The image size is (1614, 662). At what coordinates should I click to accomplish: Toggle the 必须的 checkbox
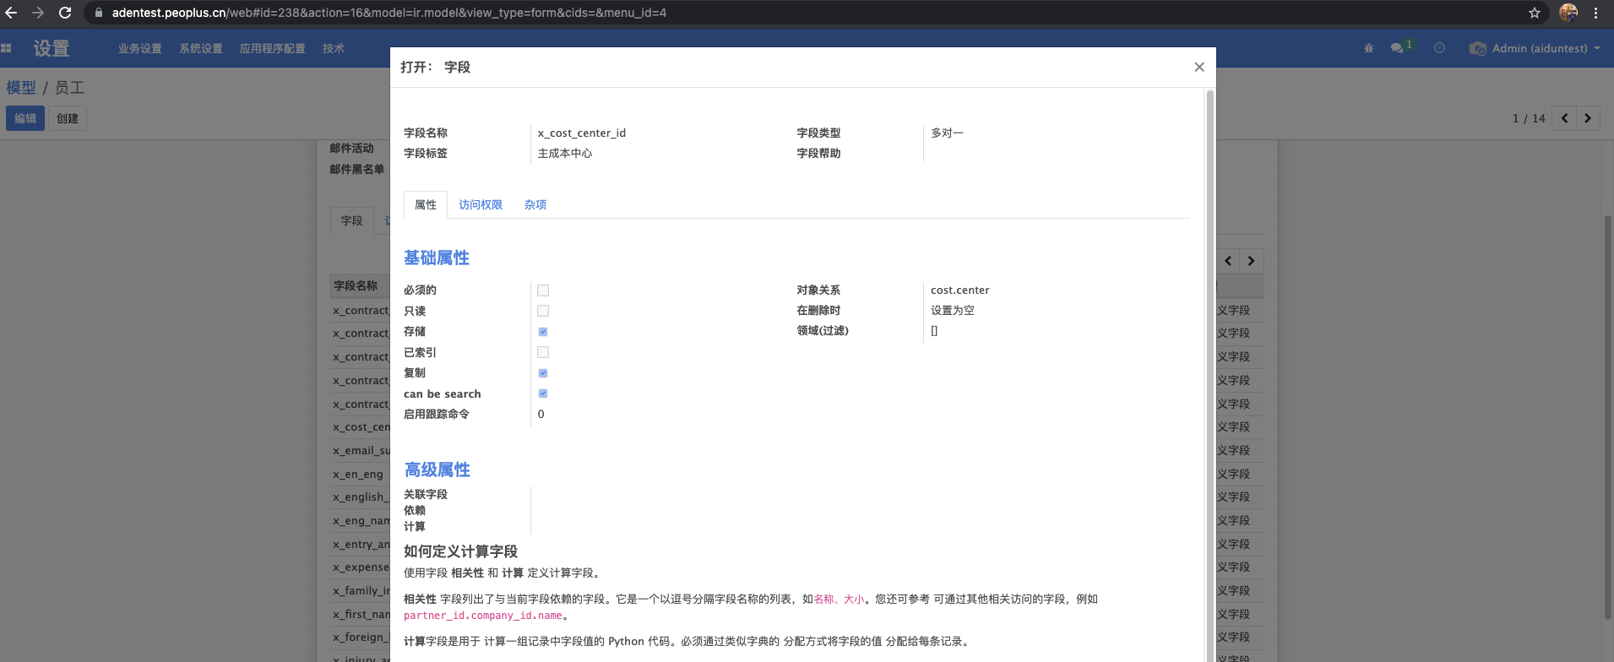[x=543, y=290]
